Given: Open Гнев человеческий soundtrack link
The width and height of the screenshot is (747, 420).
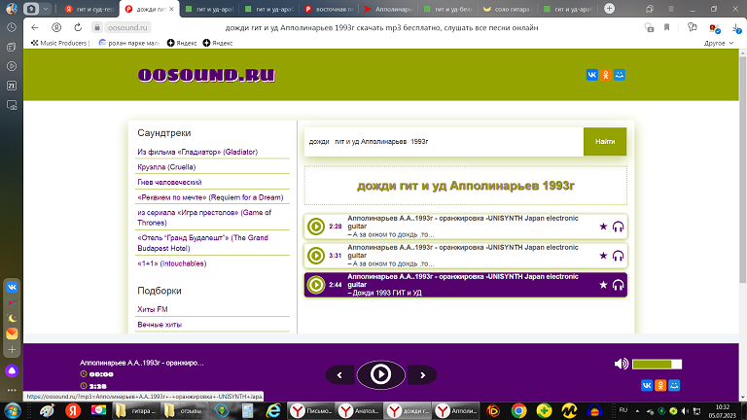Looking at the screenshot, I should click(x=169, y=183).
